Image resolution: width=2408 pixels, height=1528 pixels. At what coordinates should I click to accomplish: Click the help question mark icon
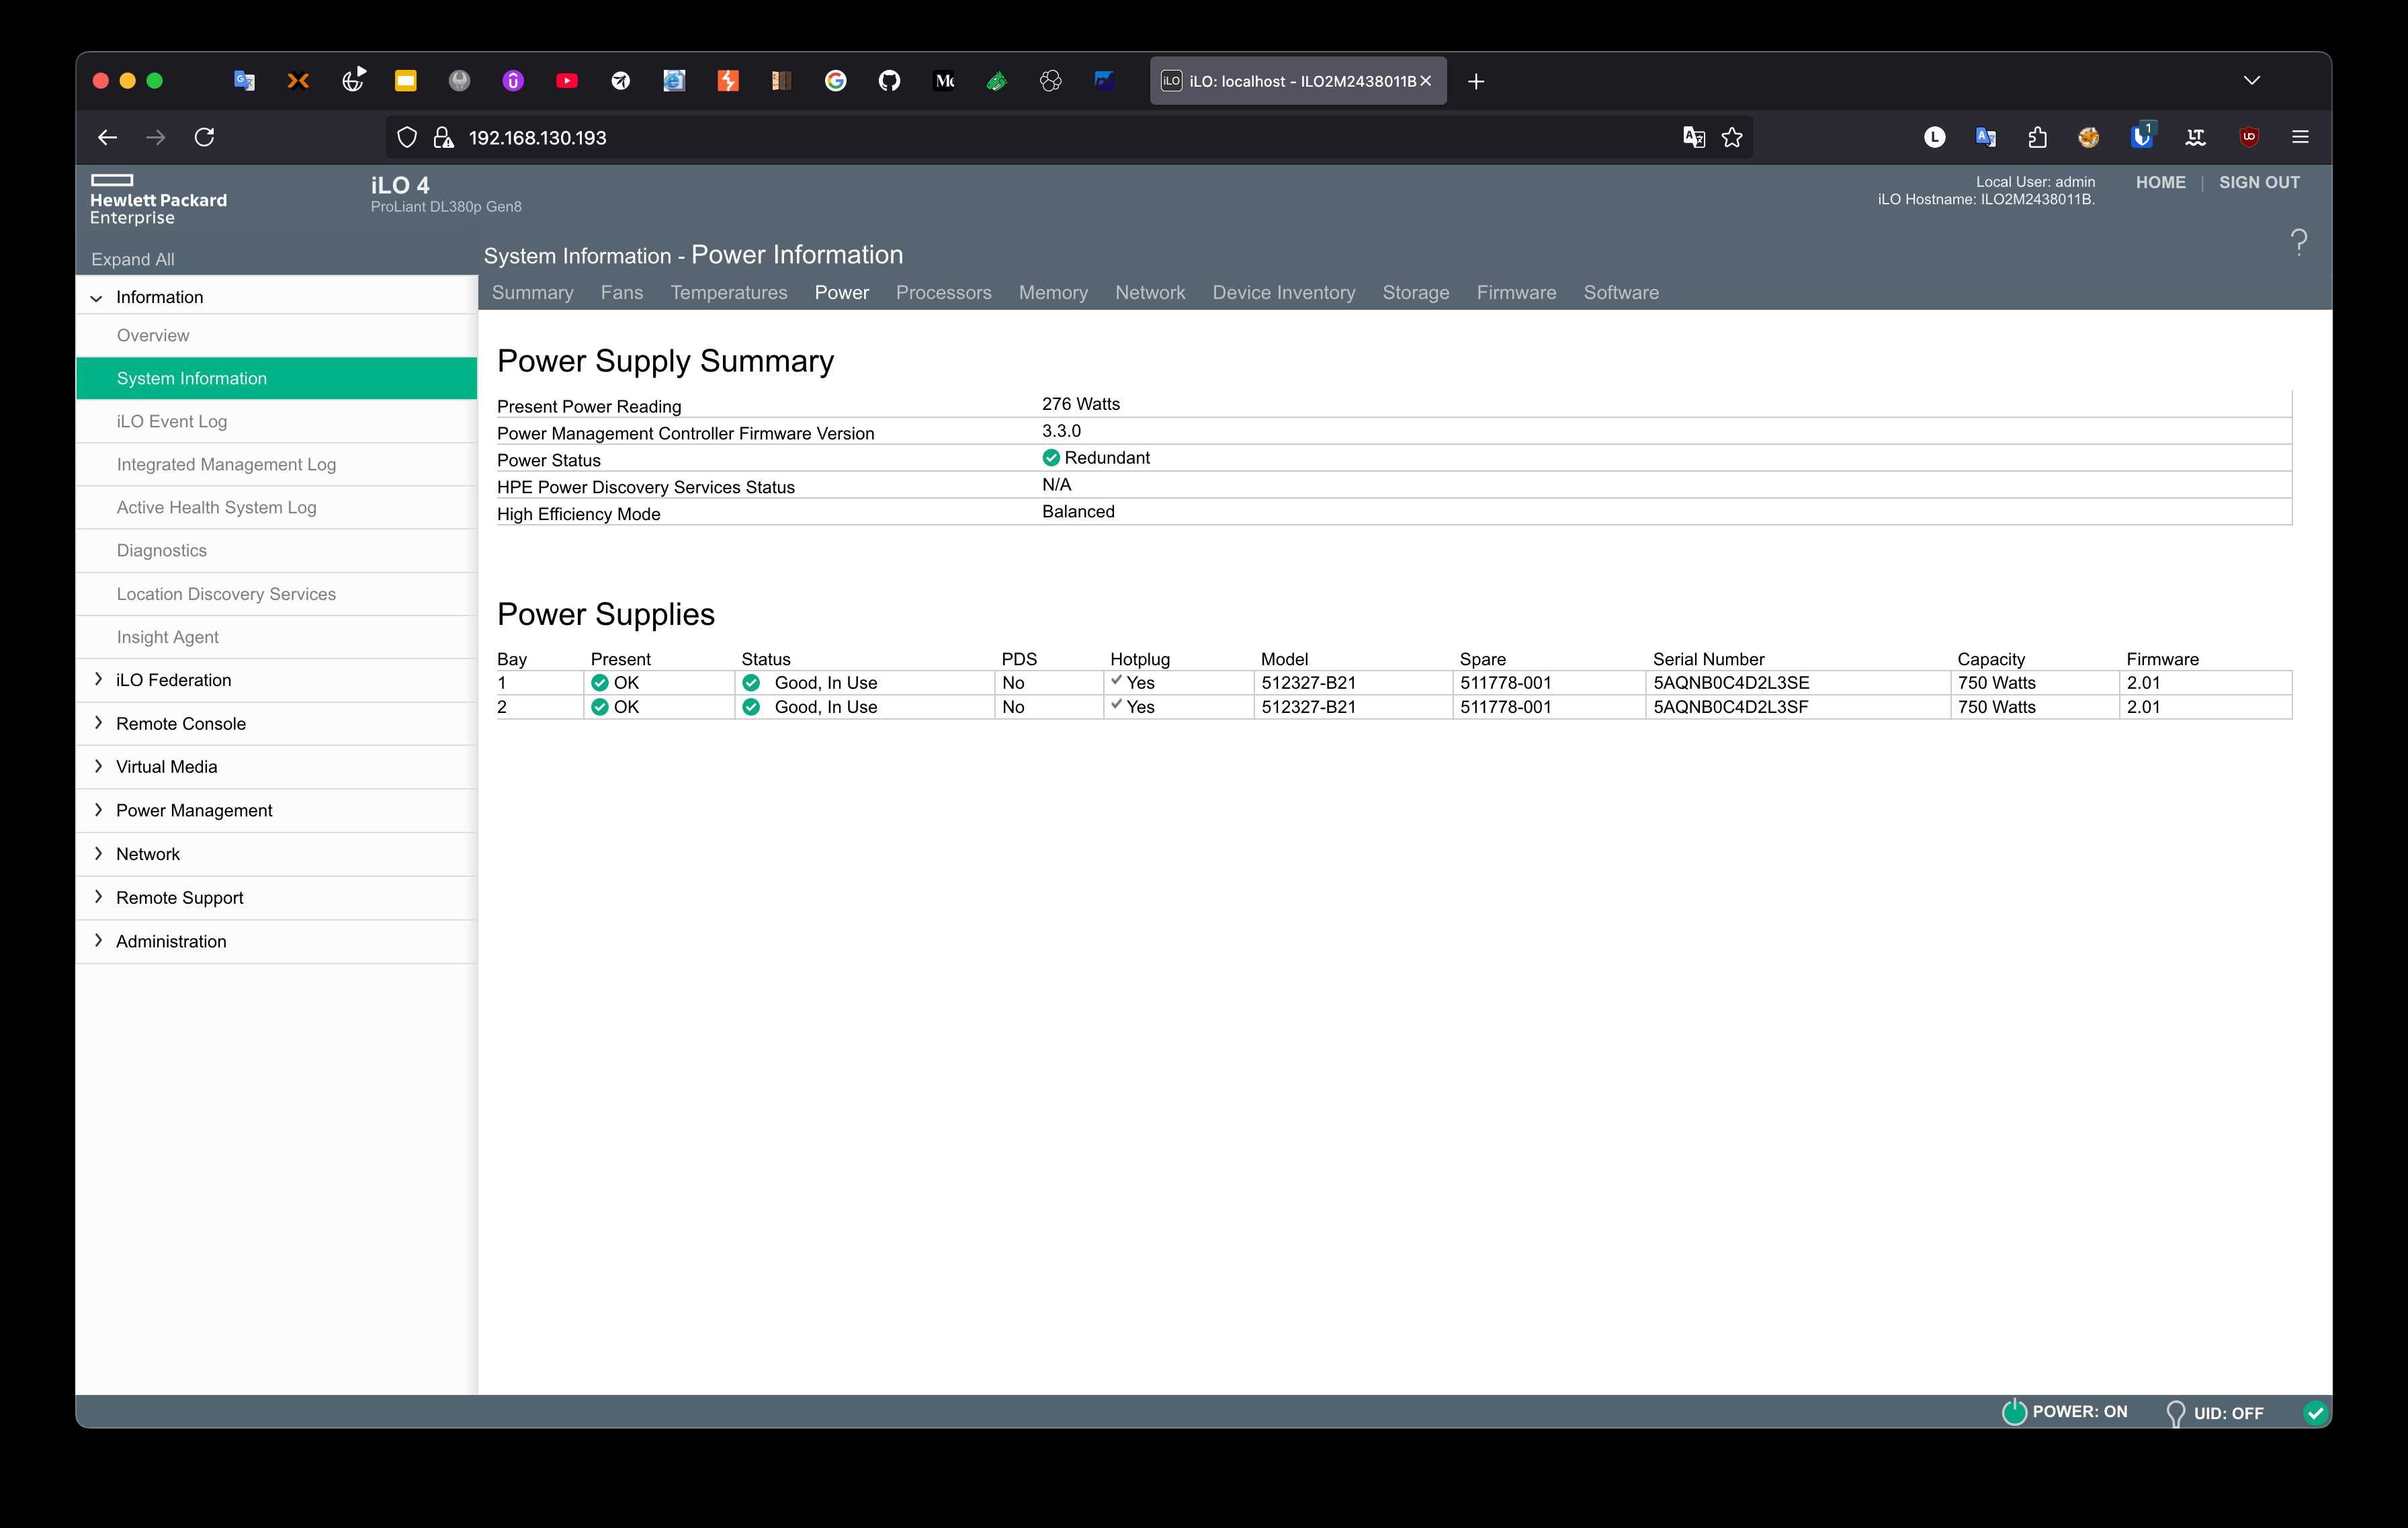pyautogui.click(x=2299, y=242)
